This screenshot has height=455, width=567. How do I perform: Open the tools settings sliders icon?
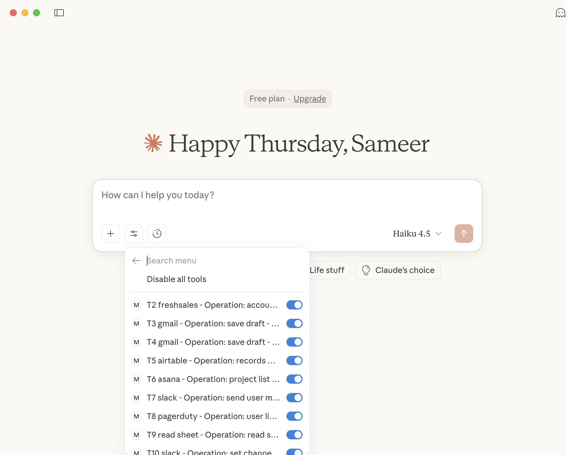pos(134,234)
